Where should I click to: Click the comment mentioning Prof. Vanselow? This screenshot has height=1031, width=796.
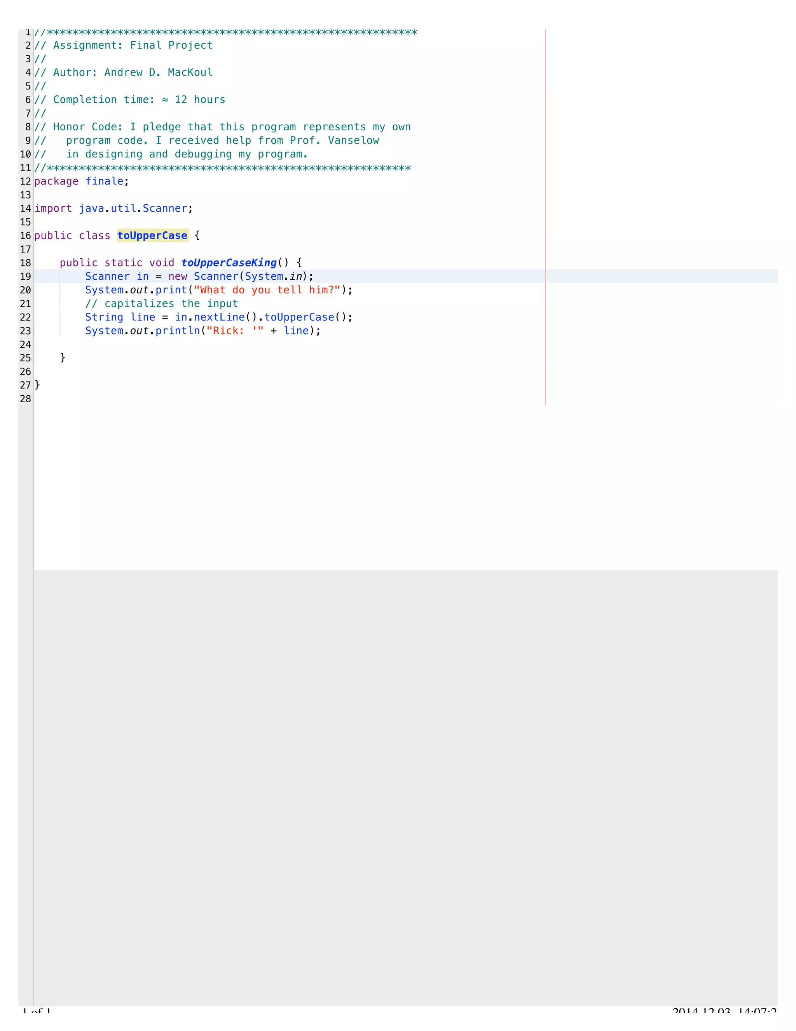[x=206, y=141]
